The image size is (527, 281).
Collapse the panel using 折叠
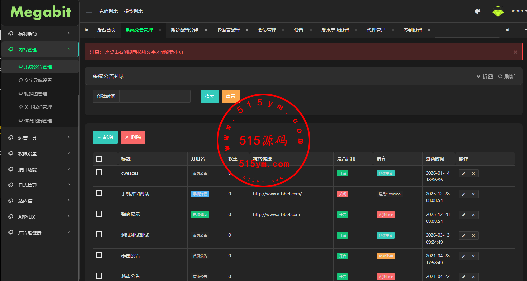[x=485, y=76]
